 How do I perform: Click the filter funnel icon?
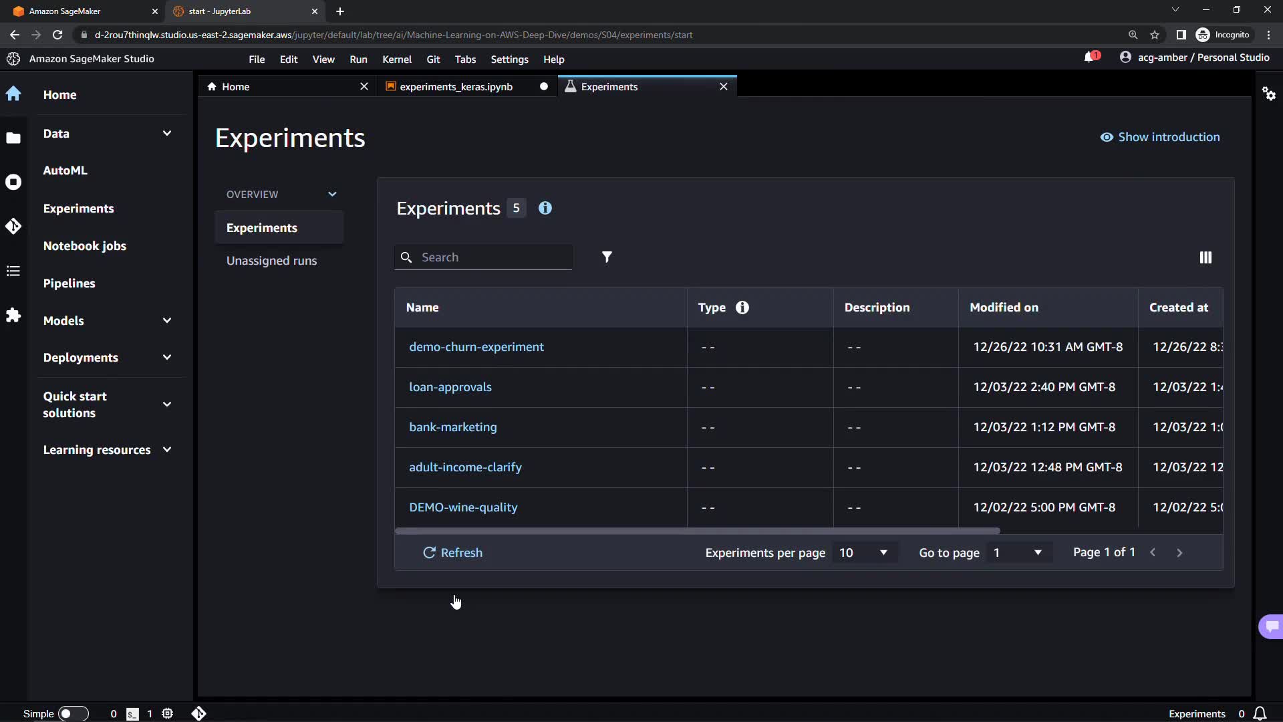coord(606,257)
